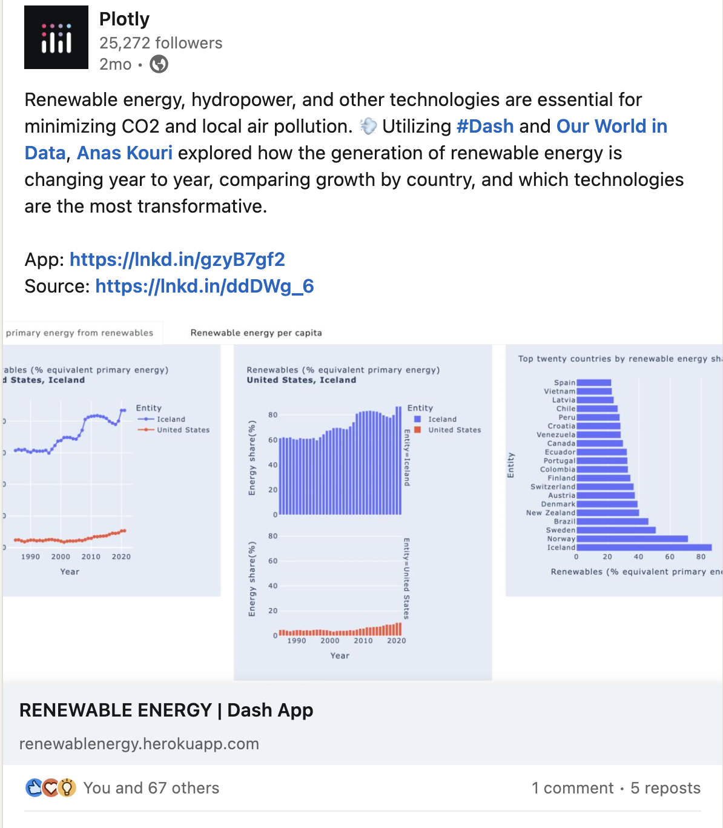Toggle United States line in line chart legend
Viewport: 723px width, 828px height.
pyautogui.click(x=174, y=430)
